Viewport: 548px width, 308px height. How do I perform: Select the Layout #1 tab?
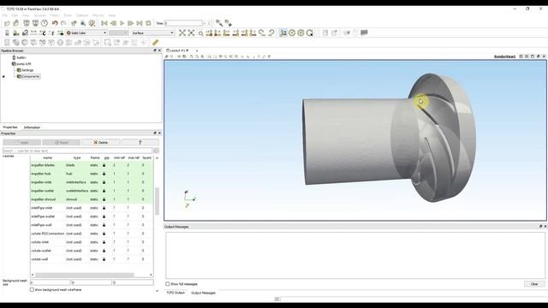(x=177, y=50)
